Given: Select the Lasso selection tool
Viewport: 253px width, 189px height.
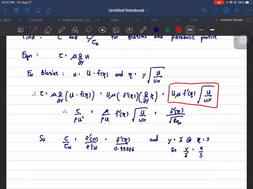Looking at the screenshot, I should tap(89, 30).
